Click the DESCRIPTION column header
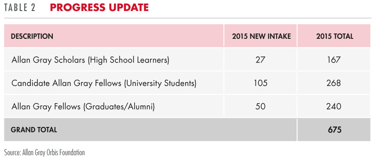The height and width of the screenshot is (164, 374). pos(32,36)
